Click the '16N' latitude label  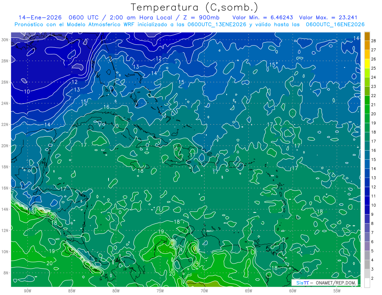5,188
